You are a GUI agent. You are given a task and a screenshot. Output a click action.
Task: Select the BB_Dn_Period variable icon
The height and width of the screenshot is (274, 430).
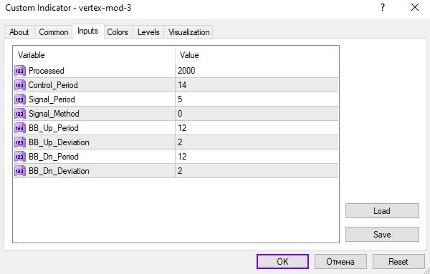(x=20, y=157)
